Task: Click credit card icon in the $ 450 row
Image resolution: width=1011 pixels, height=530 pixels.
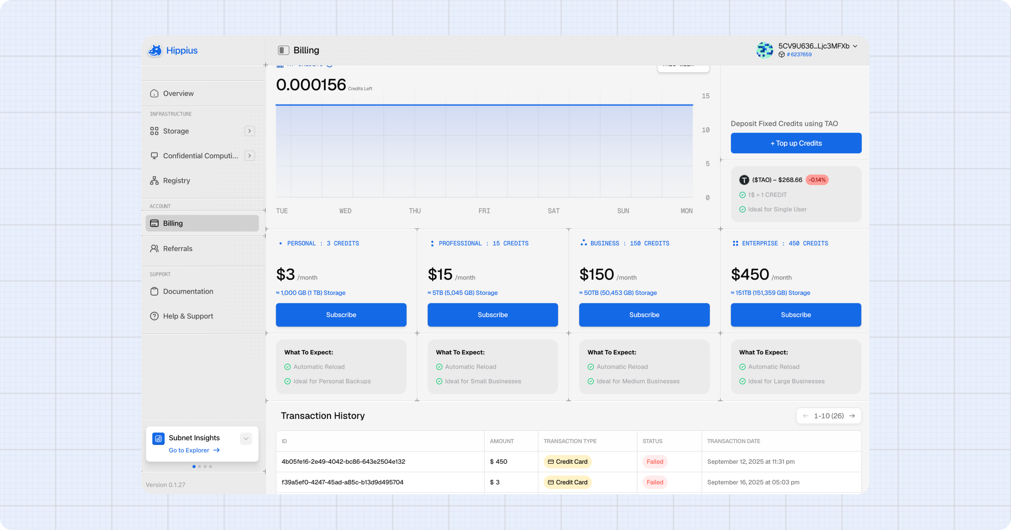Action: (x=551, y=462)
